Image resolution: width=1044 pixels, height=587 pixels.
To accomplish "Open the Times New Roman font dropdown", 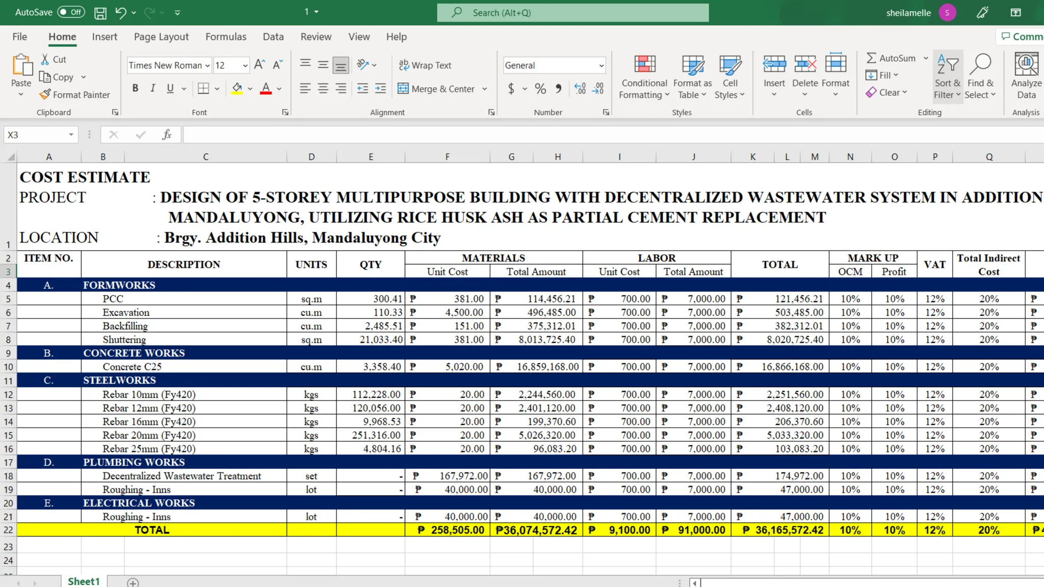I will [207, 65].
